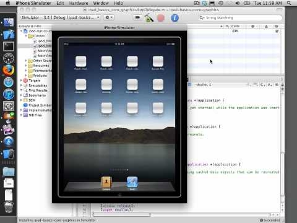Toggle the Breakpoints toolbar icon
This screenshot has height=223, width=297.
tap(137, 17)
